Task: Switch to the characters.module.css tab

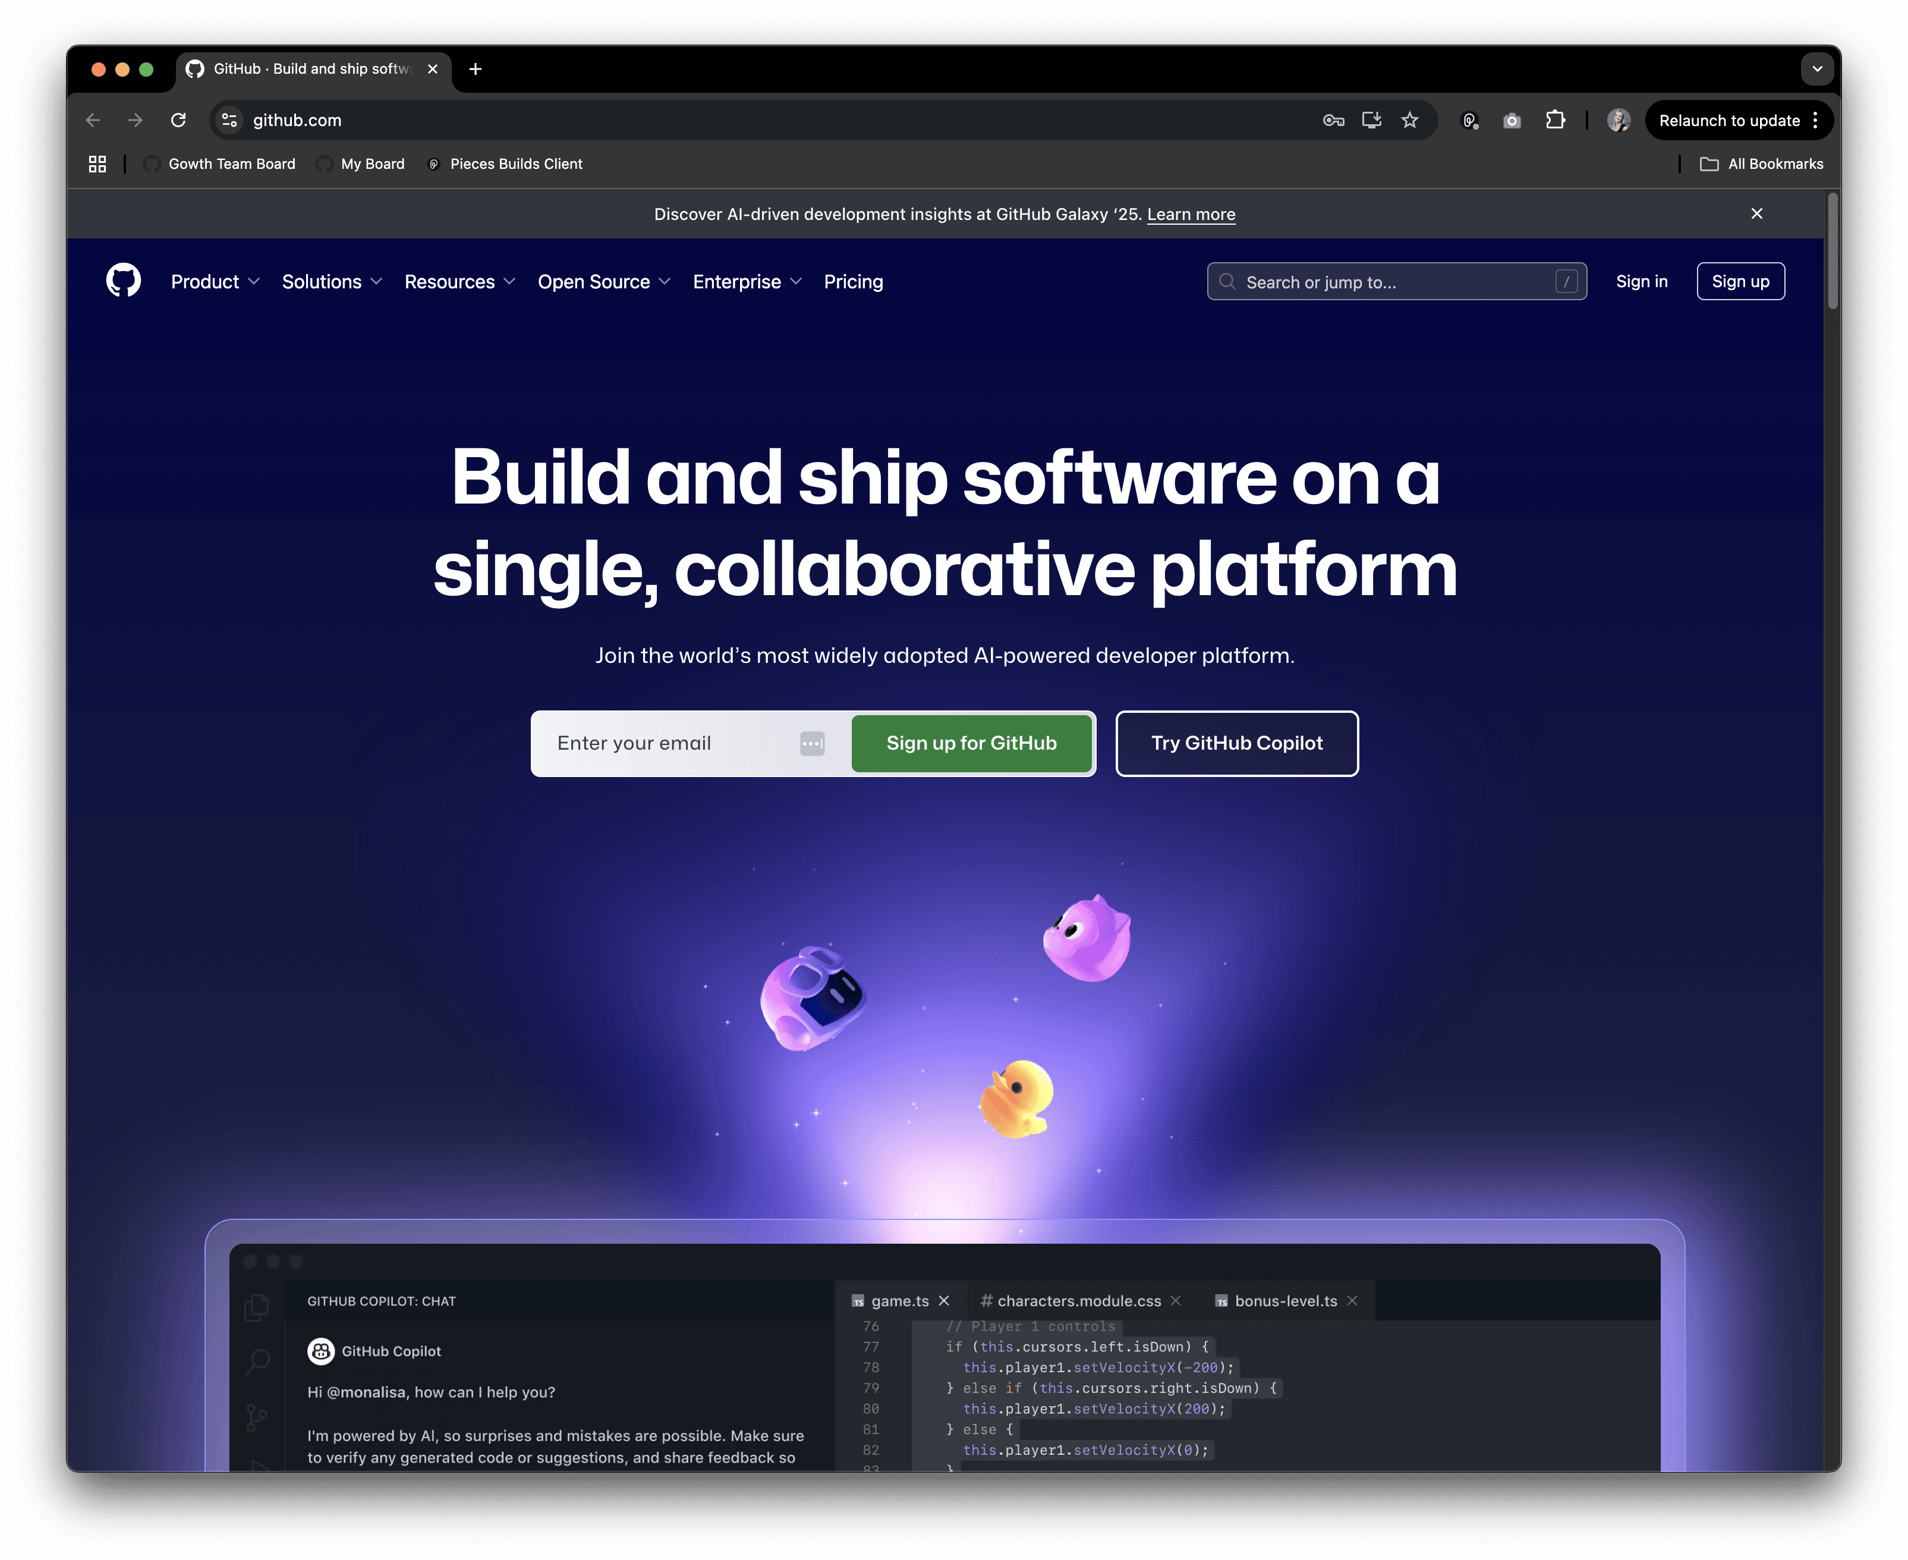Action: (1080, 1300)
